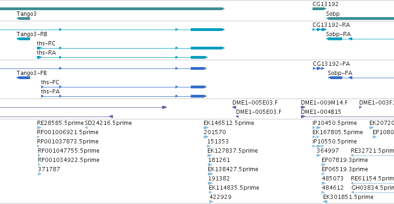Select the CG13192-RA transcript label
Image resolution: width=394 pixels, height=204 pixels.
point(331,25)
